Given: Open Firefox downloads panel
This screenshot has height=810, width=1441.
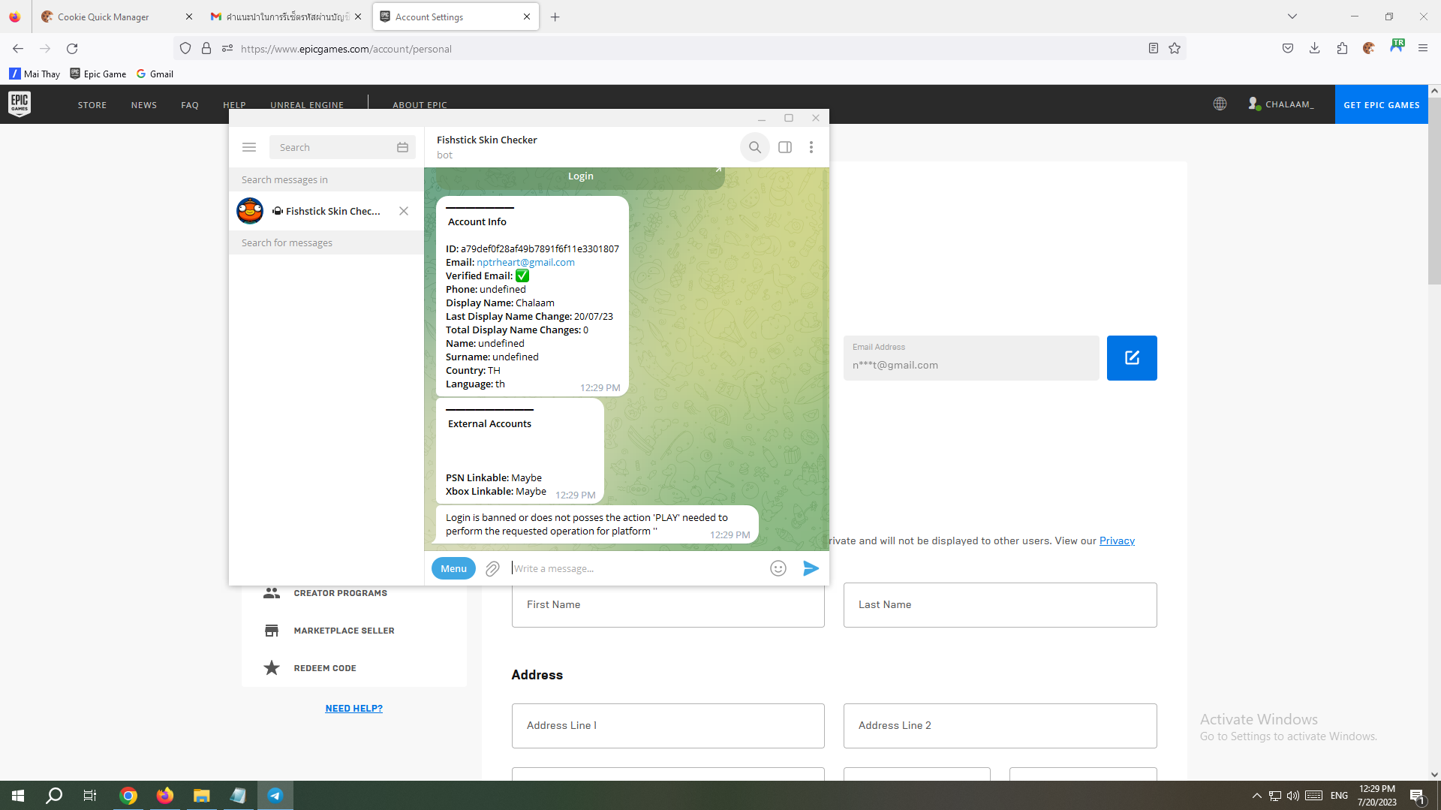Looking at the screenshot, I should (1315, 49).
